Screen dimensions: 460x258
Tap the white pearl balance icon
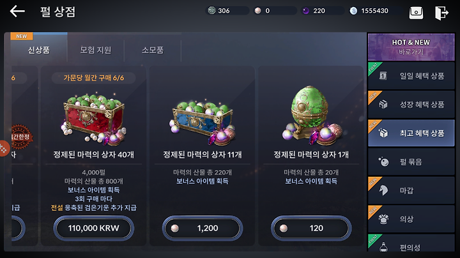pos(258,11)
